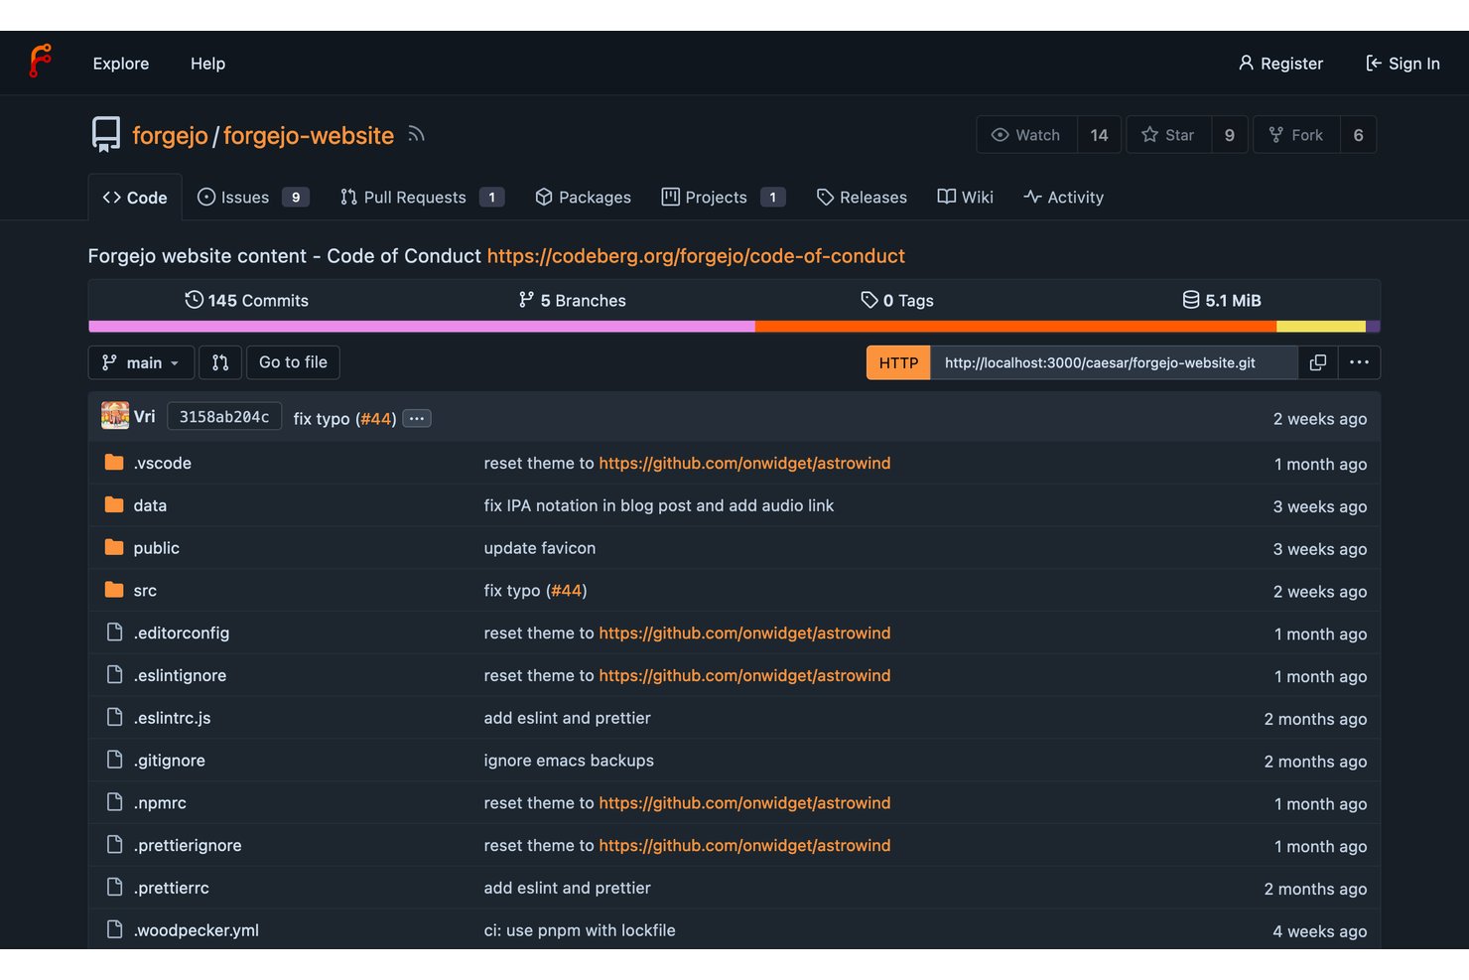Image resolution: width=1469 pixels, height=980 pixels.
Task: Click the file icon beside .eslintignore
Action: click(115, 674)
